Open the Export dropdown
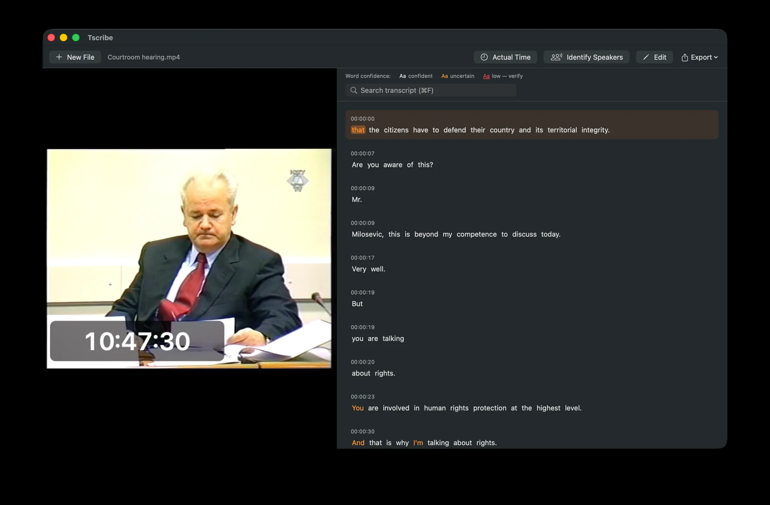Screen dimensions: 770x505 (x=699, y=57)
